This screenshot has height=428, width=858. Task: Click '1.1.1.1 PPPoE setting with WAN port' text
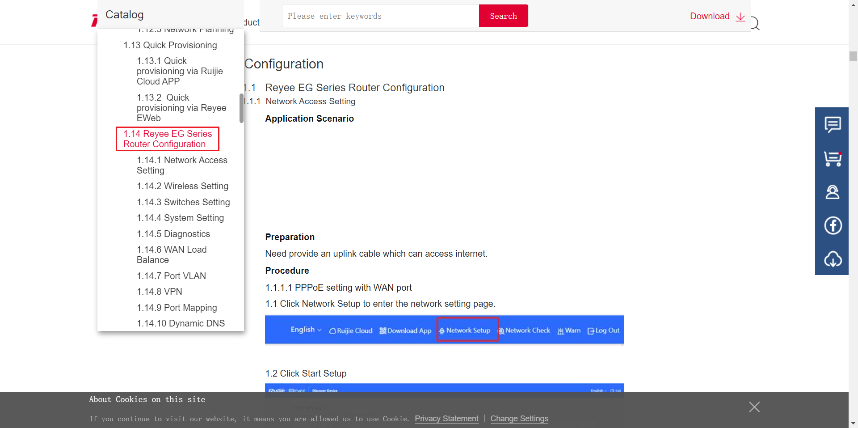(x=338, y=288)
